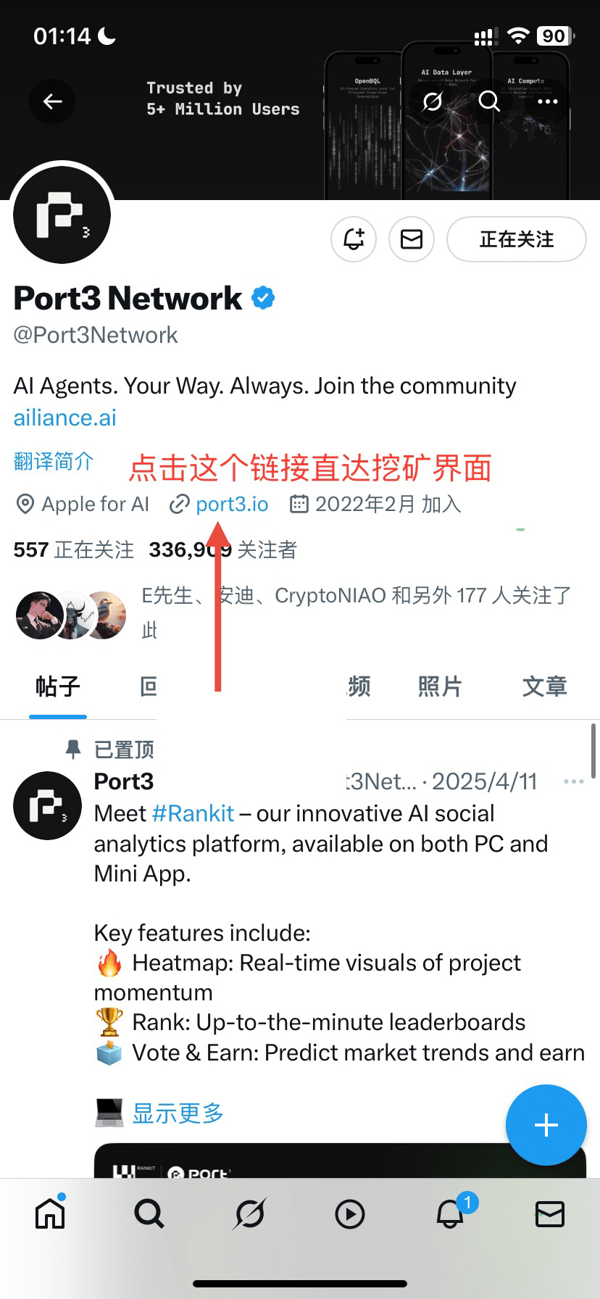Toggle post notifications bell for Port3
The height and width of the screenshot is (1299, 600).
[x=354, y=239]
